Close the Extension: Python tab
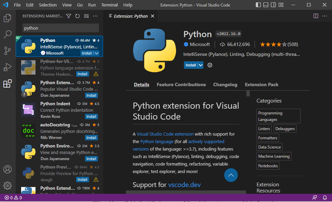Viewport: 332px width, 202px height. pos(153,16)
